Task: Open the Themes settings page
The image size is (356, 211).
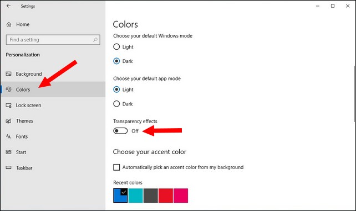Action: point(53,121)
